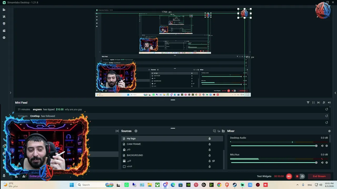The width and height of the screenshot is (337, 189).
Task: Click the Test Widgets button
Action: pos(264,176)
